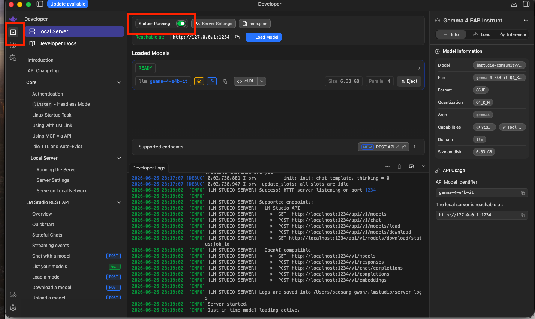Click the link icon beside API Usage

point(437,171)
